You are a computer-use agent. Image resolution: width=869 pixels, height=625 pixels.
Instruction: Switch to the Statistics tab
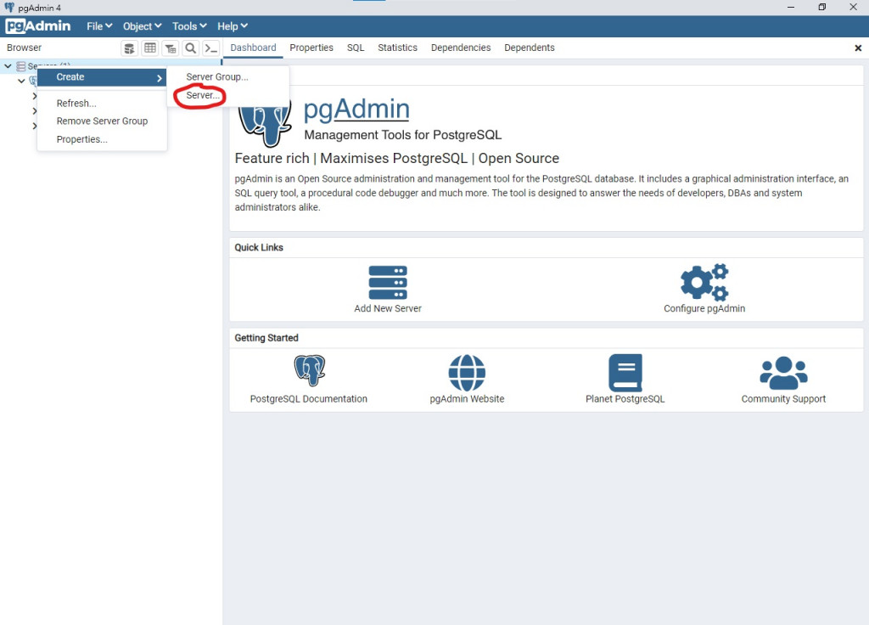tap(397, 48)
